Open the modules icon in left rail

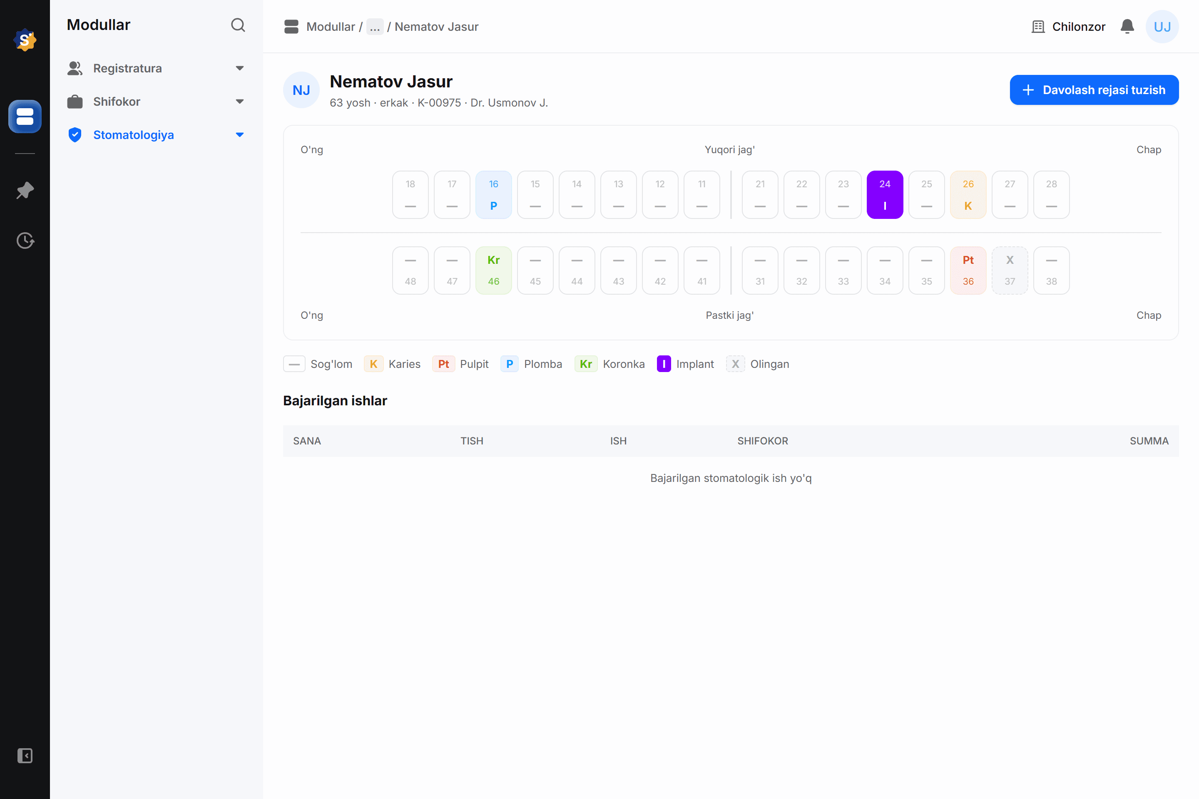click(25, 117)
